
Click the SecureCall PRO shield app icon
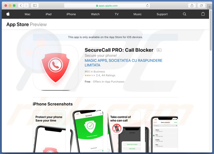click(56, 68)
